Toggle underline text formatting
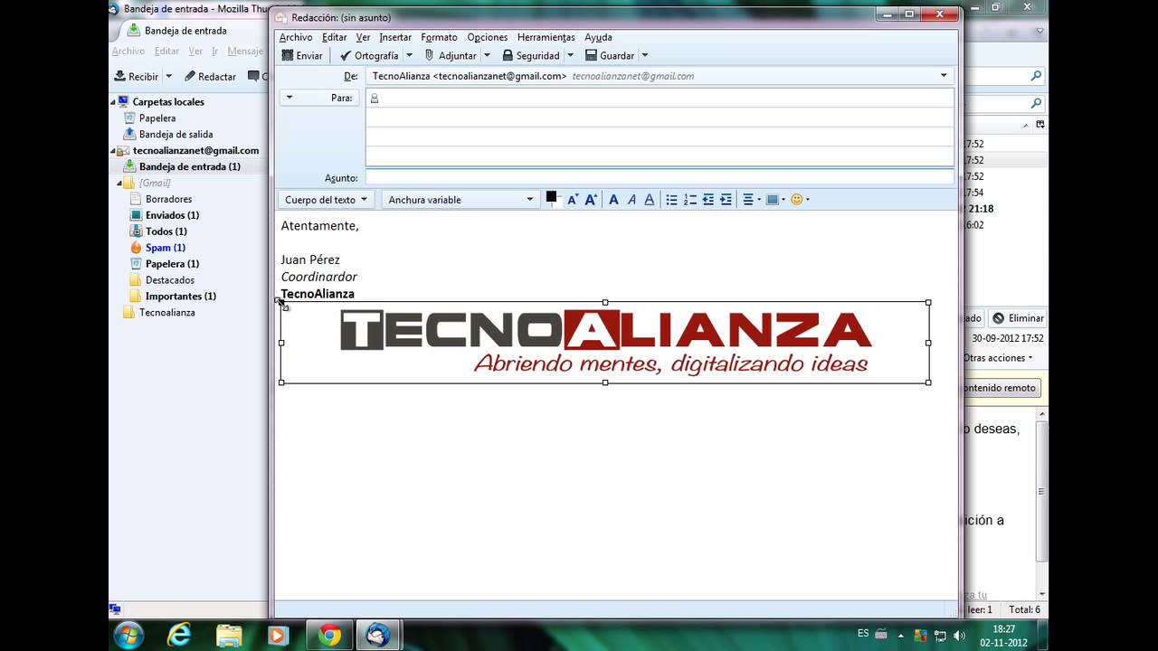1158x651 pixels. point(649,200)
